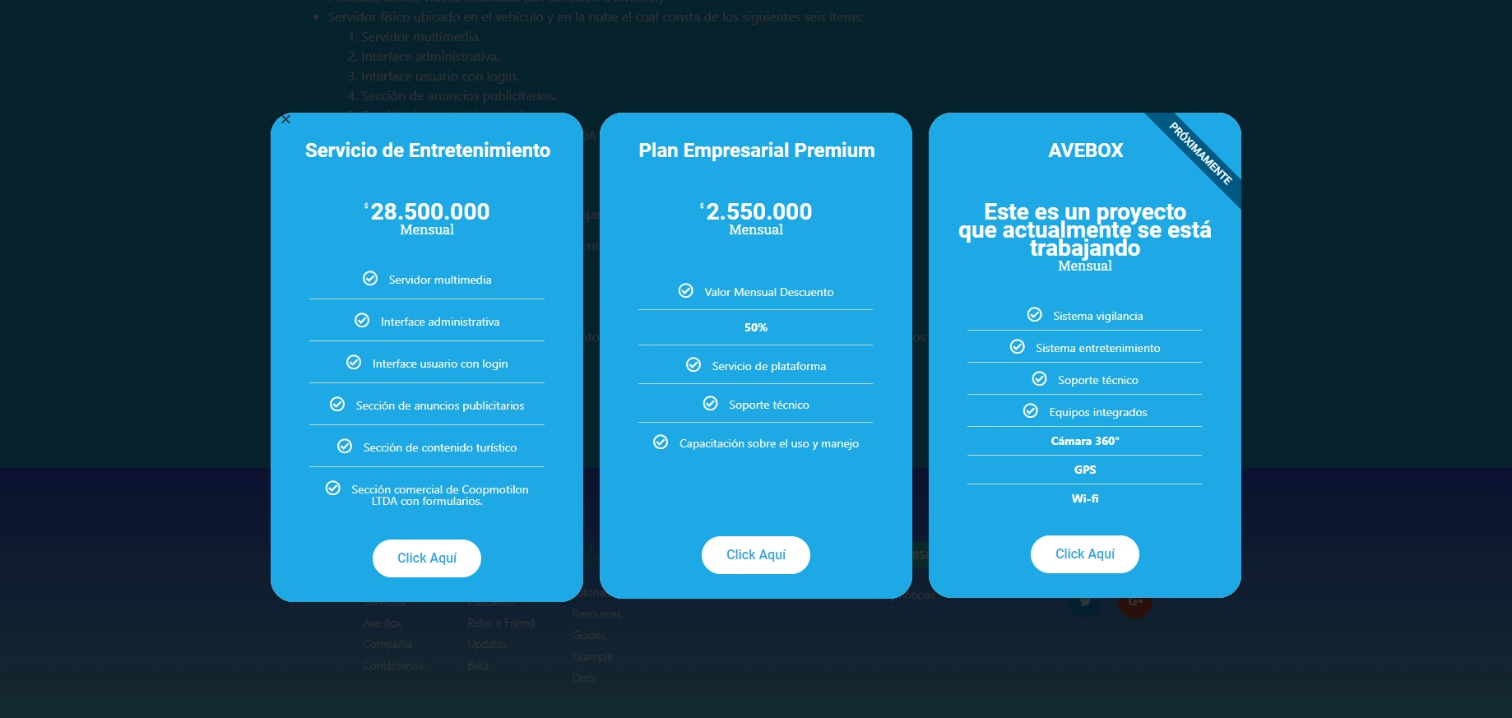Click the Plan Empresarial Premium title
1512x718 pixels.
pos(756,151)
